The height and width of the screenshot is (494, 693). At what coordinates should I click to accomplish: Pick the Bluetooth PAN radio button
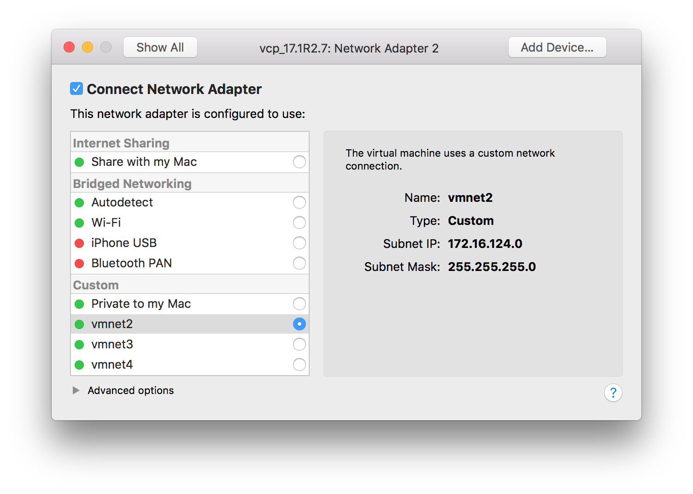299,263
